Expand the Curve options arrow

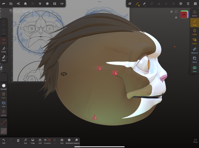7,48
